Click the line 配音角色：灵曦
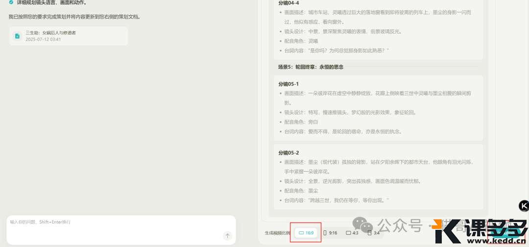This screenshot has height=247, width=529. 301,41
